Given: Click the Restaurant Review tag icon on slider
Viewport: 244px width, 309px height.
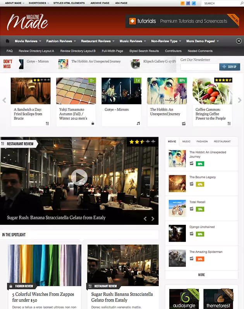Looking at the screenshot, I should click(3, 144).
